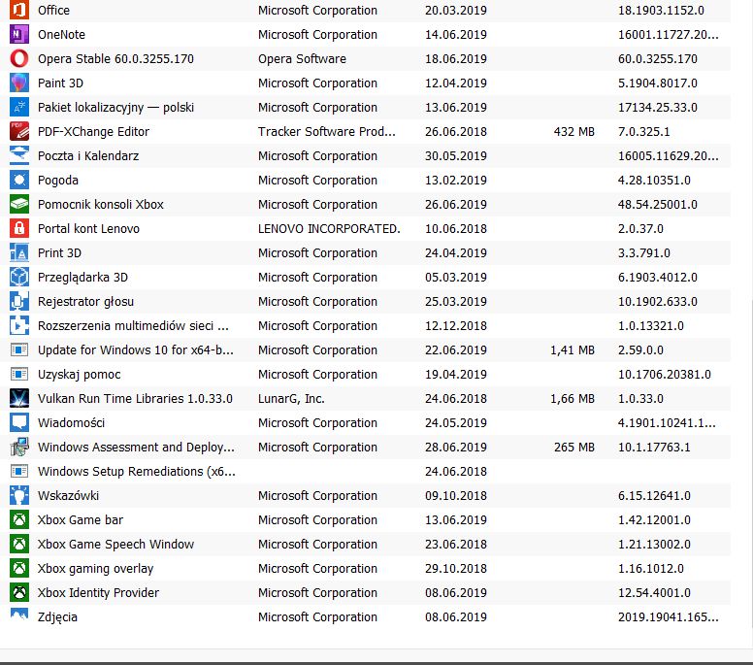Select the Wskazówki program name
753x665 pixels.
click(68, 495)
